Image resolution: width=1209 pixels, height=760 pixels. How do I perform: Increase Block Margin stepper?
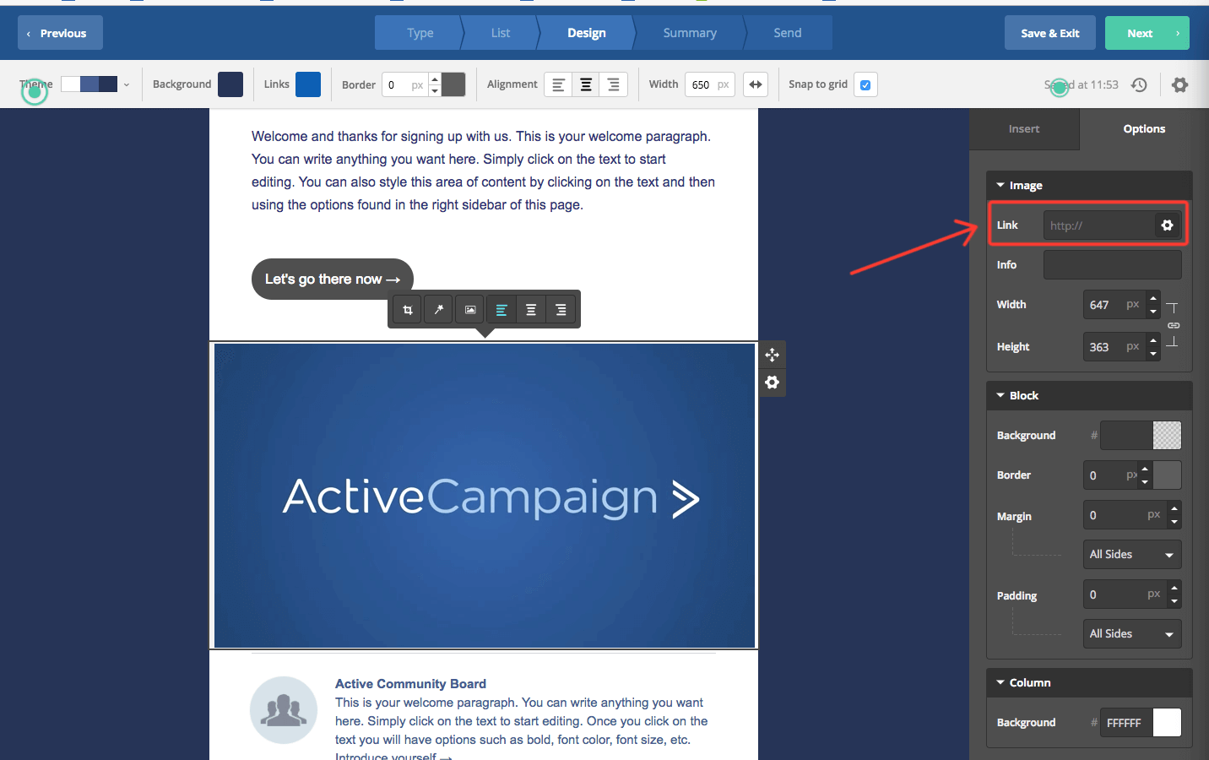[1174, 508]
